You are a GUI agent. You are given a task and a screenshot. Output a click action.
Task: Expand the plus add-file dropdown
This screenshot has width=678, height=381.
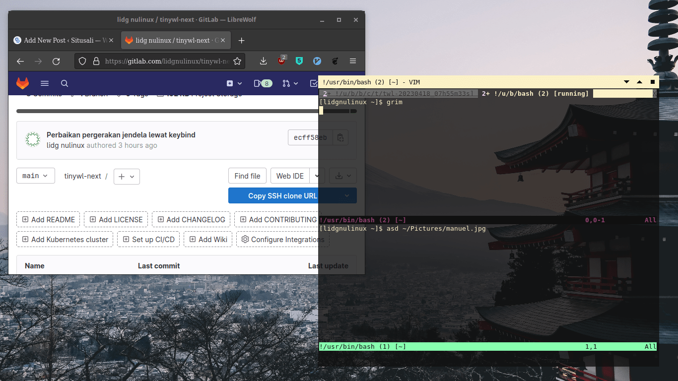click(x=127, y=176)
